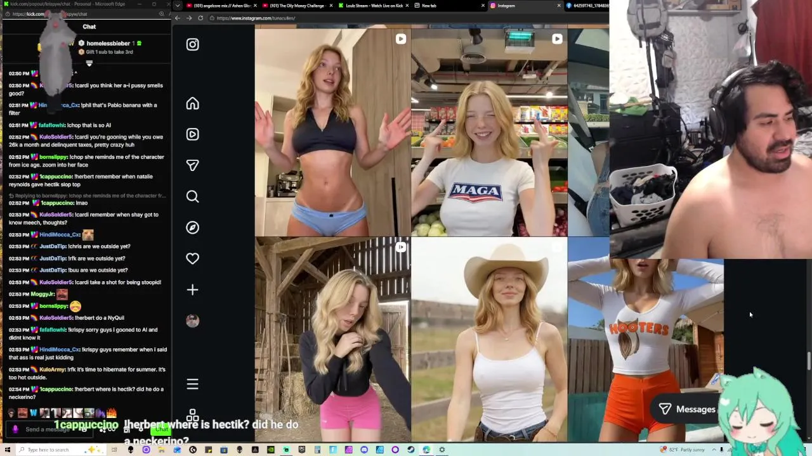Open Settings gear on taskbar
Image resolution: width=812 pixels, height=456 pixels.
click(442, 450)
